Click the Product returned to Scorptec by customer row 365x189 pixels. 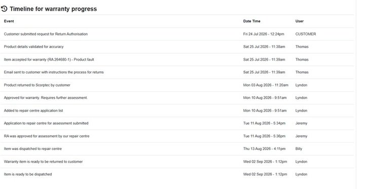pyautogui.click(x=177, y=85)
